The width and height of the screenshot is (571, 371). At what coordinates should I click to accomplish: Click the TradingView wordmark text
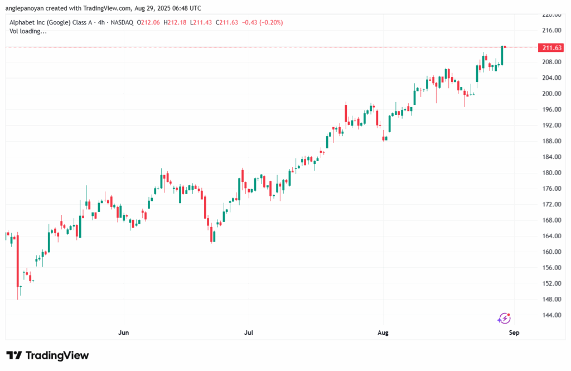pos(57,355)
